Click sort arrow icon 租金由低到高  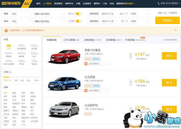[x=164, y=40]
